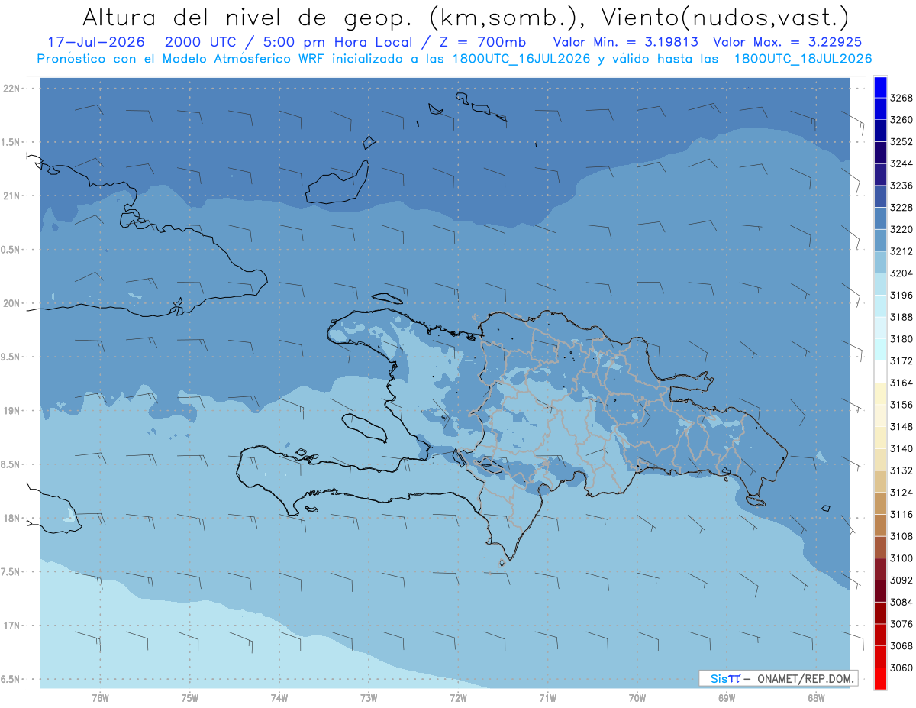The height and width of the screenshot is (708, 916).
Task: Select the legend swatch between 3092 and 3084
Action: (880, 590)
